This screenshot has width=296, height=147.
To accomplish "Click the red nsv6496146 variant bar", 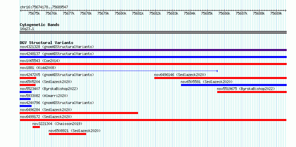I will point(221,78).
